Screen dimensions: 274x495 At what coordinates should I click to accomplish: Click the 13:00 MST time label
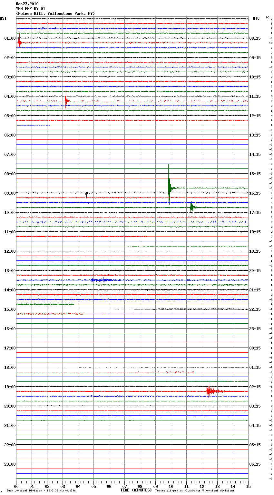[10, 271]
